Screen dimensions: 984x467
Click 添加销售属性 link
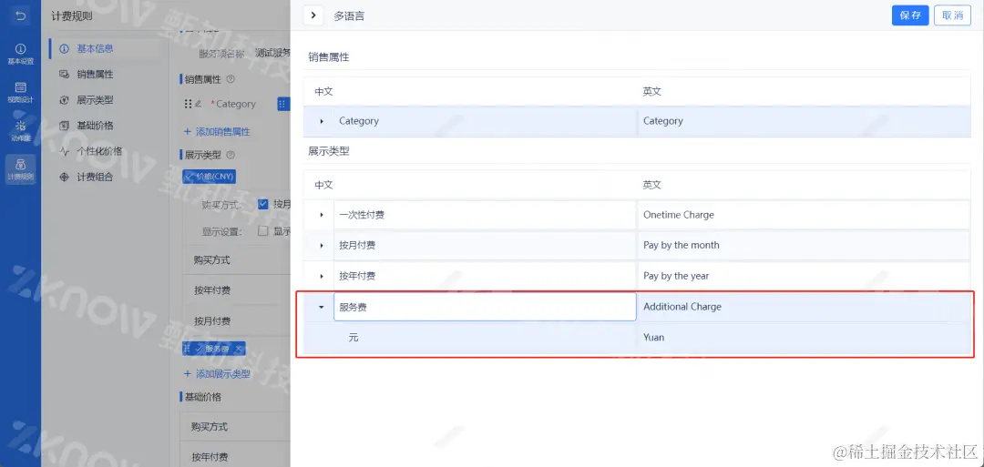click(x=217, y=132)
